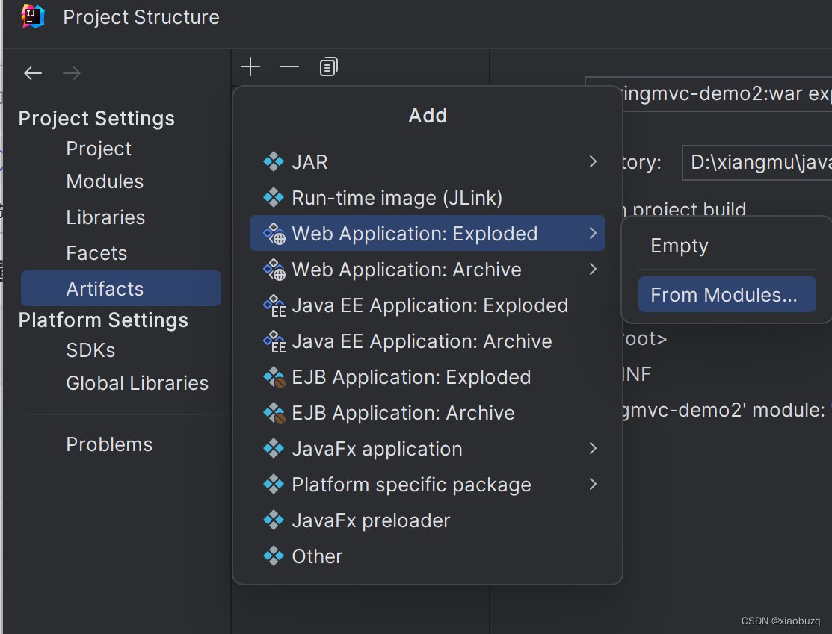Expand Web Application: Archive submenu arrow
Viewport: 832px width, 634px height.
(x=593, y=270)
